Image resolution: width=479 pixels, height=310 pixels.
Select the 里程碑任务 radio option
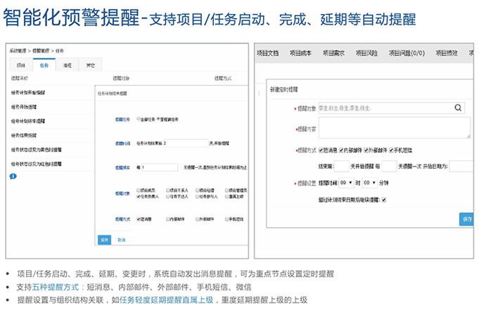158,119
